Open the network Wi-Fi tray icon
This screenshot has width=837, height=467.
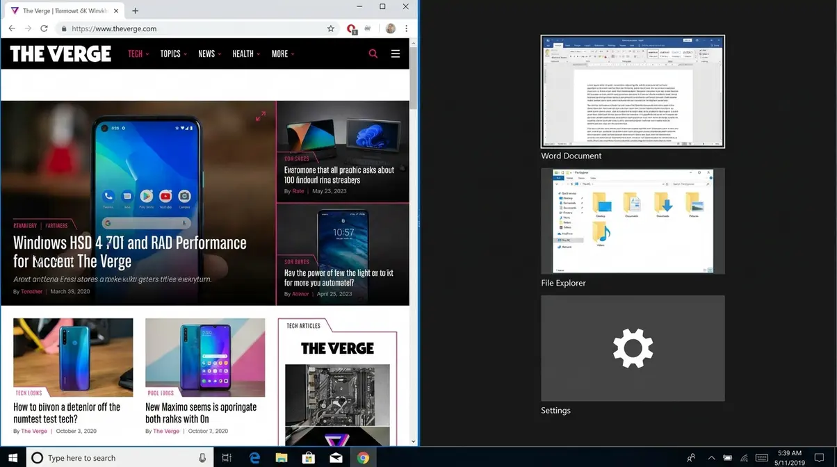744,458
